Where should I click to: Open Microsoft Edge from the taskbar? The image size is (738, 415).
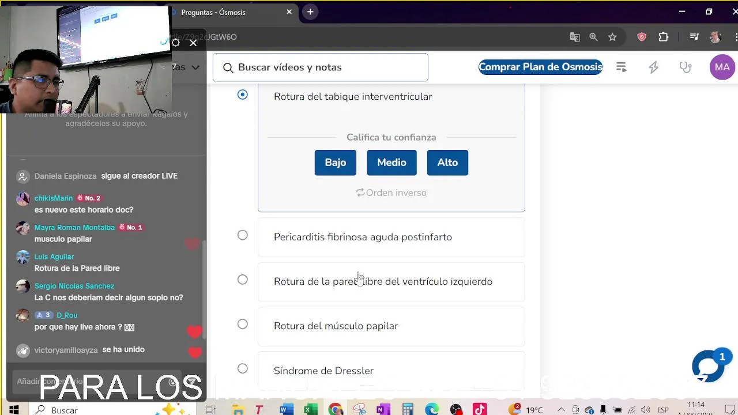432,410
